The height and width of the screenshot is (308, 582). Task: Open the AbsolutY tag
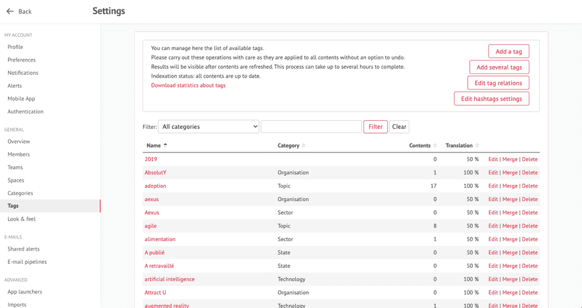pos(155,173)
